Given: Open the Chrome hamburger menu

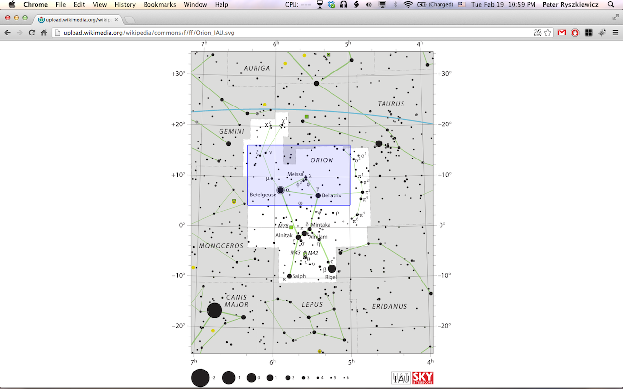Looking at the screenshot, I should pyautogui.click(x=615, y=33).
